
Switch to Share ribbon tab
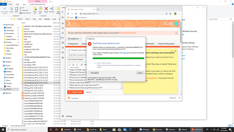point(17,4)
